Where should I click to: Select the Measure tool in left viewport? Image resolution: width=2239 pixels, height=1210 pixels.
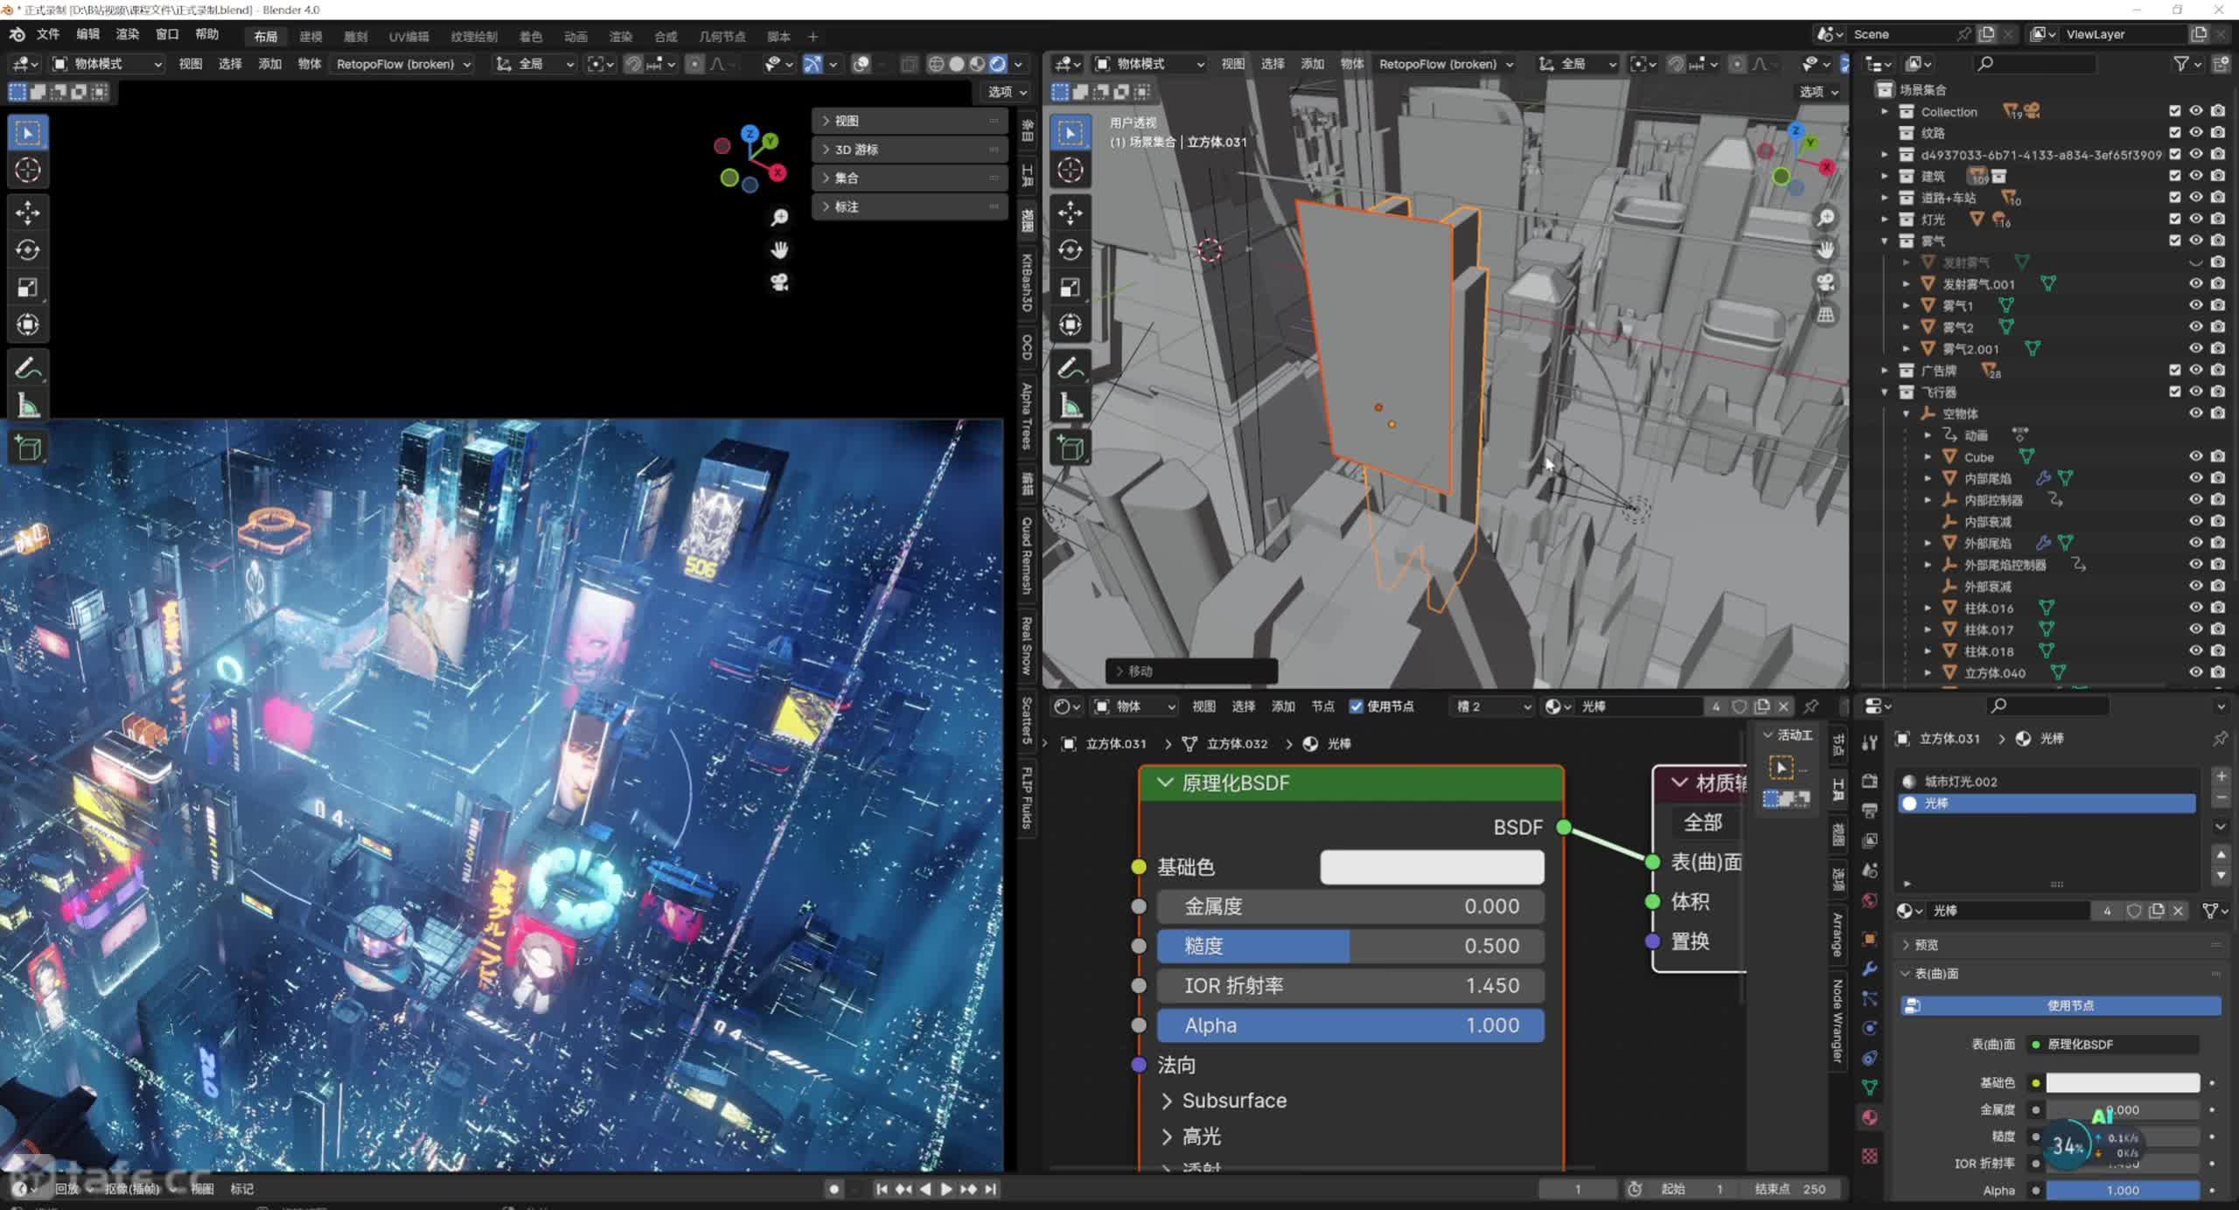click(28, 406)
